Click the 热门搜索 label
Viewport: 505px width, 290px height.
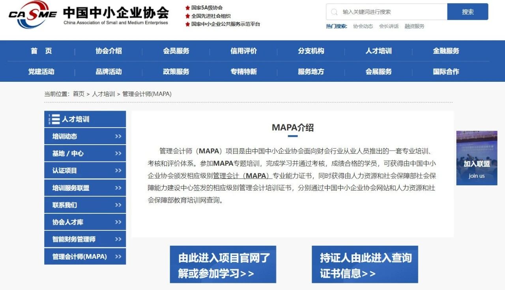337,26
